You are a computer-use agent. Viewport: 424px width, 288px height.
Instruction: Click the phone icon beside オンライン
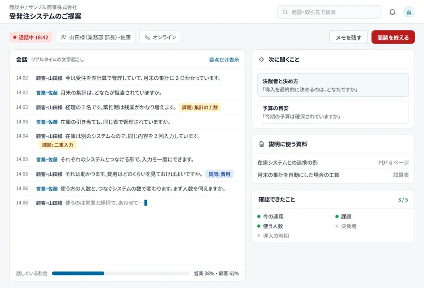147,37
